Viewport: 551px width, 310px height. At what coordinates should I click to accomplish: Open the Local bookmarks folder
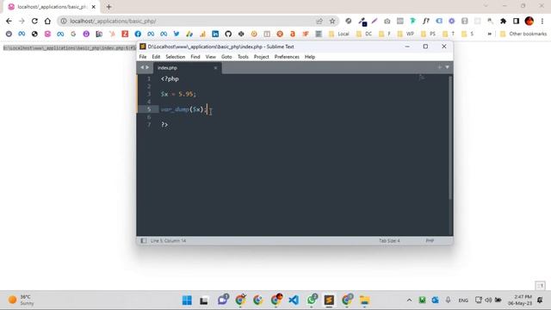point(339,34)
